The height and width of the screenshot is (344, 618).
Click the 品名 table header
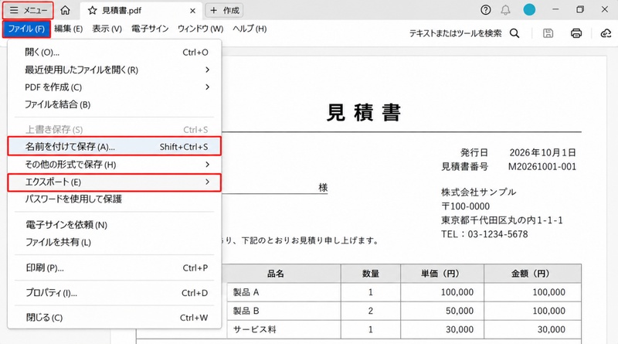click(276, 274)
